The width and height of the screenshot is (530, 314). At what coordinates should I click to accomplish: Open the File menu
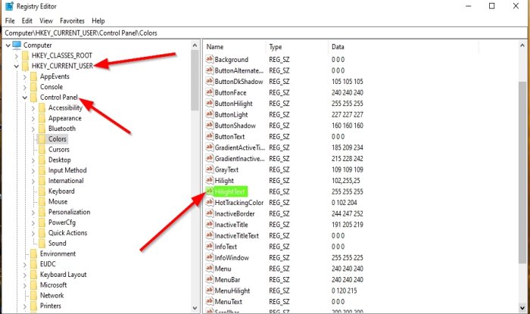[x=10, y=20]
